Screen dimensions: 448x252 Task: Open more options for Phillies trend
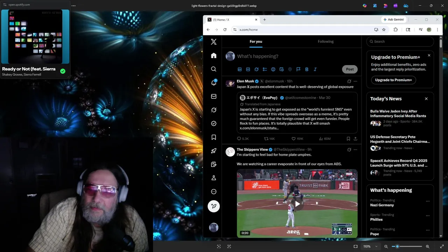(427, 216)
